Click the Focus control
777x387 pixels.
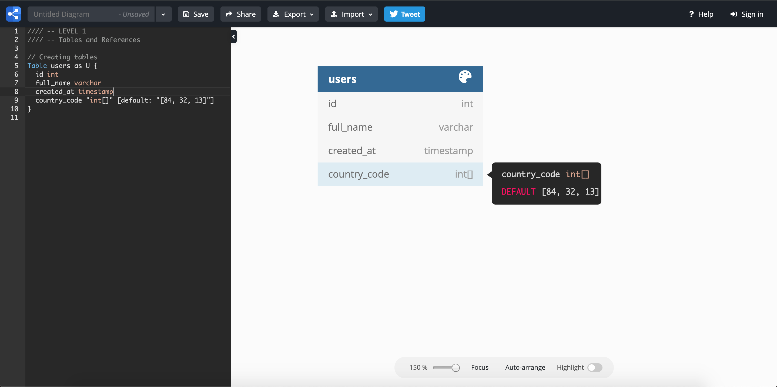tap(480, 367)
